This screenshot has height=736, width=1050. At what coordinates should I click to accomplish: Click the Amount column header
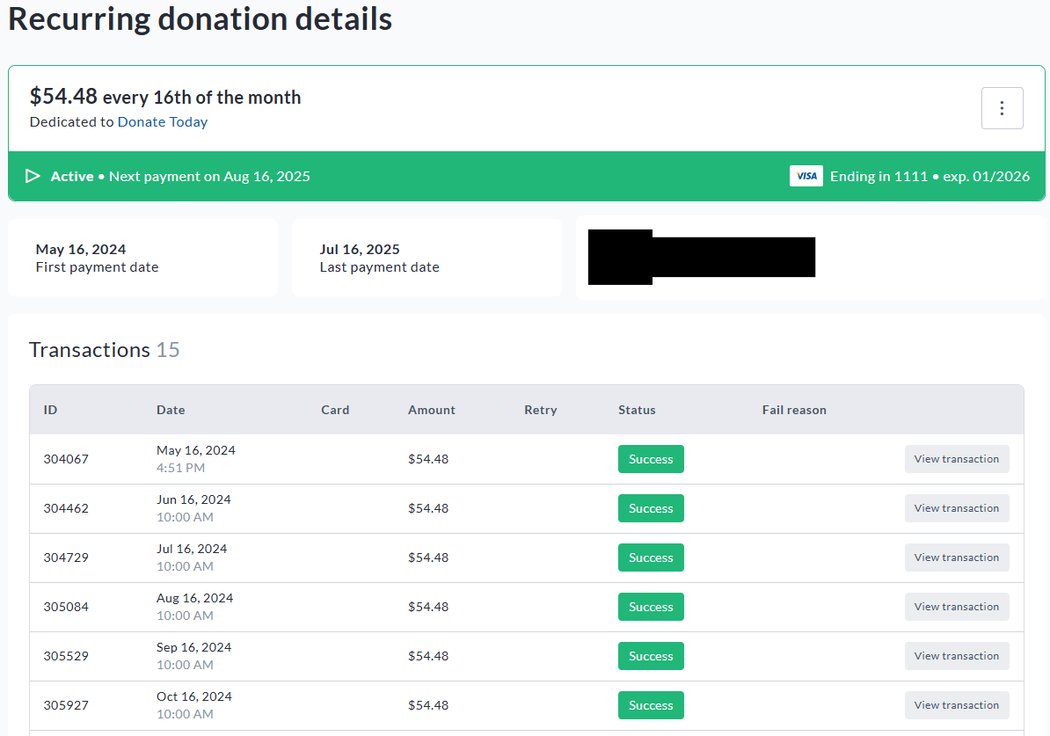click(431, 410)
